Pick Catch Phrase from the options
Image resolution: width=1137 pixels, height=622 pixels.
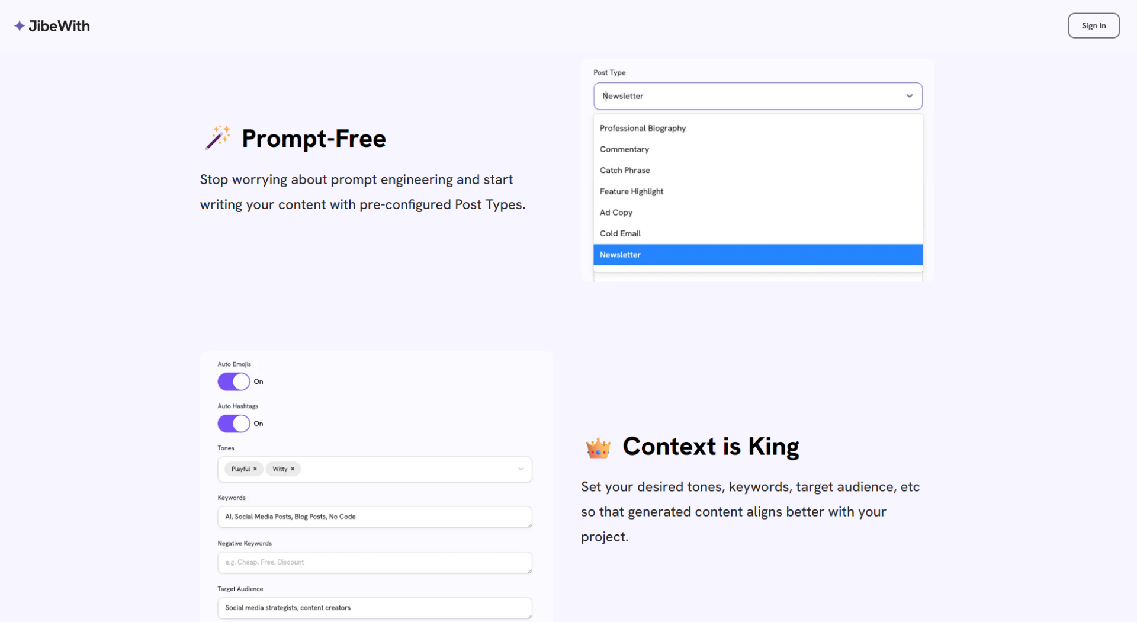coord(625,171)
